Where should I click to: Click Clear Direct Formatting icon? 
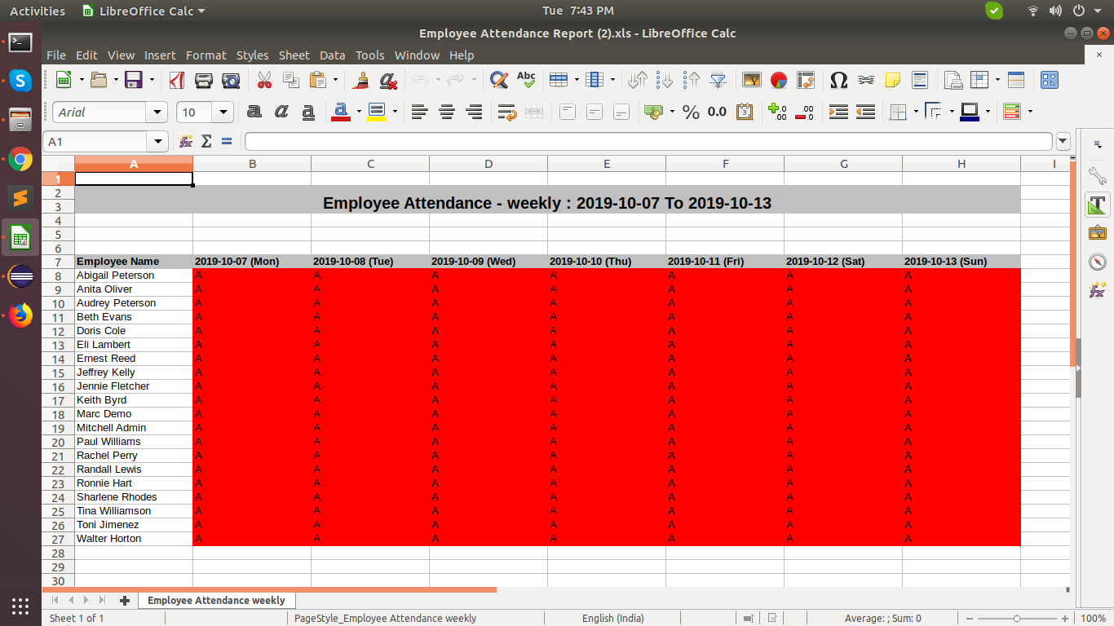point(388,80)
